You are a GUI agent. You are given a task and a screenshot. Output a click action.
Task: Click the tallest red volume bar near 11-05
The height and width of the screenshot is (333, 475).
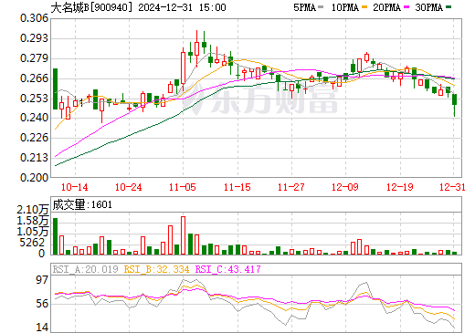click(183, 235)
